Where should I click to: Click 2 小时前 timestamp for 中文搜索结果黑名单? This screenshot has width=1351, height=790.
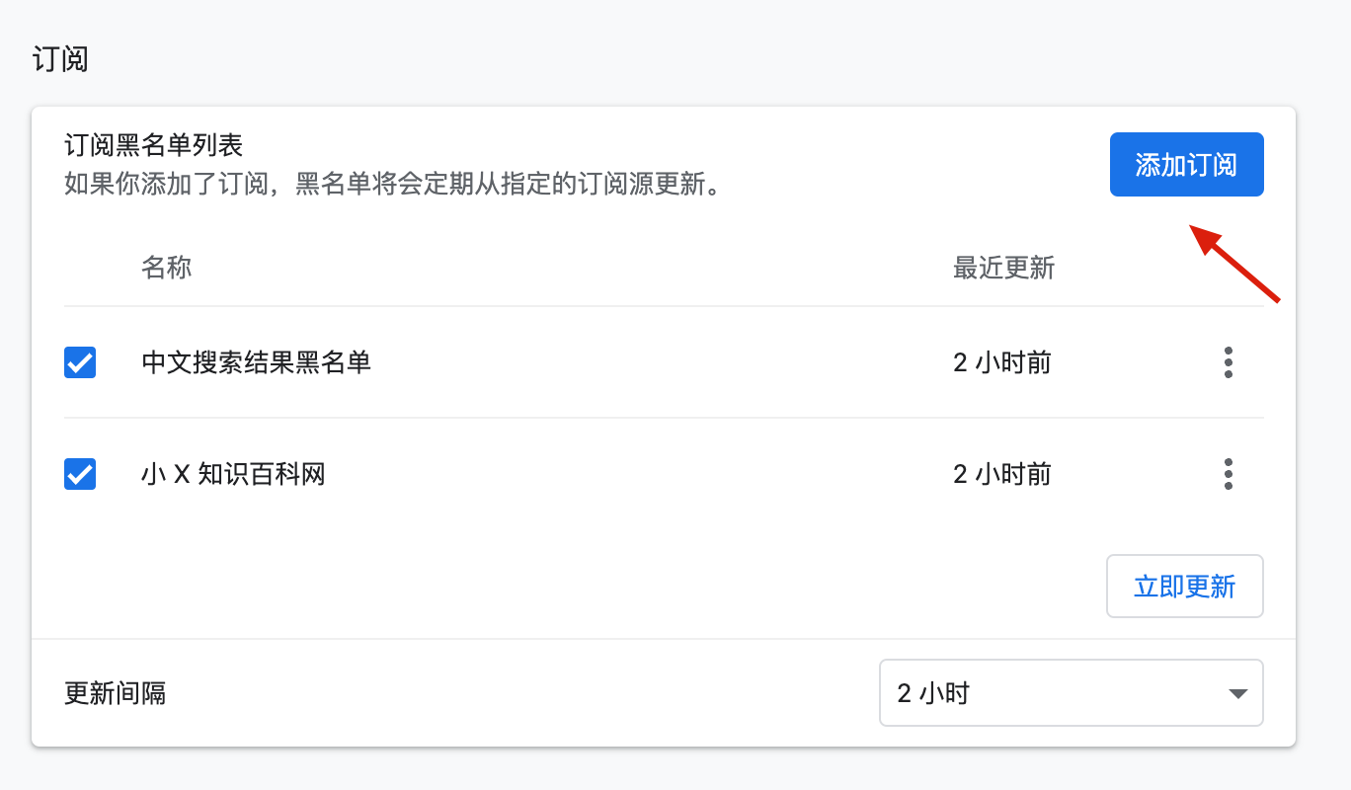point(1001,362)
